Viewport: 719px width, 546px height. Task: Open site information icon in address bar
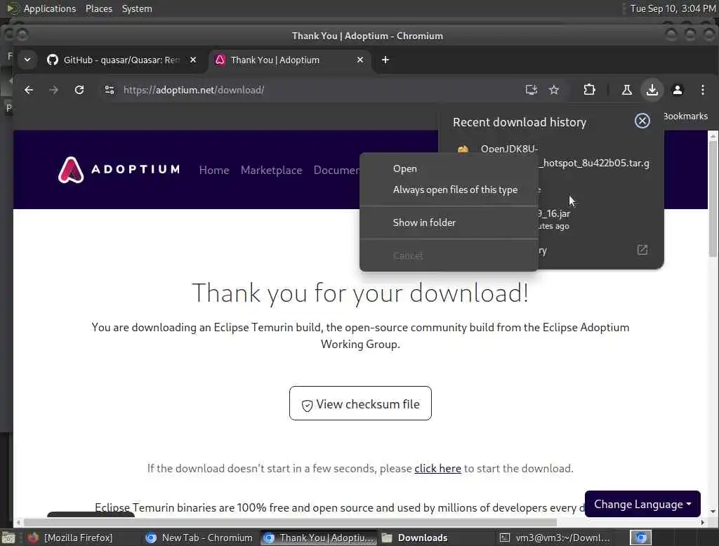pyautogui.click(x=109, y=90)
